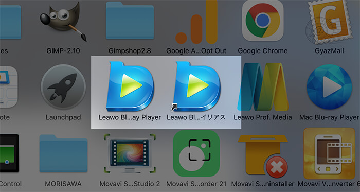This screenshot has height=192, width=360.
Task: Open the Gimpshop2.8 folder
Action: click(130, 20)
